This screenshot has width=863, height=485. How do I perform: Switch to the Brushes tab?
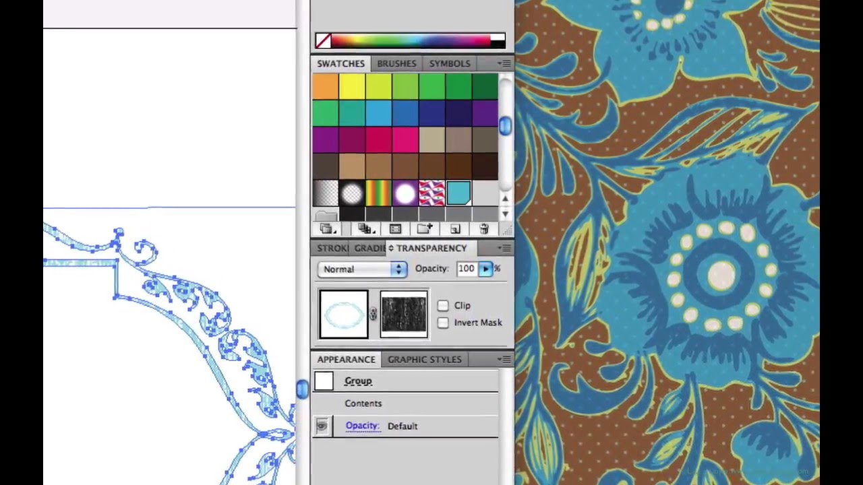pos(396,63)
